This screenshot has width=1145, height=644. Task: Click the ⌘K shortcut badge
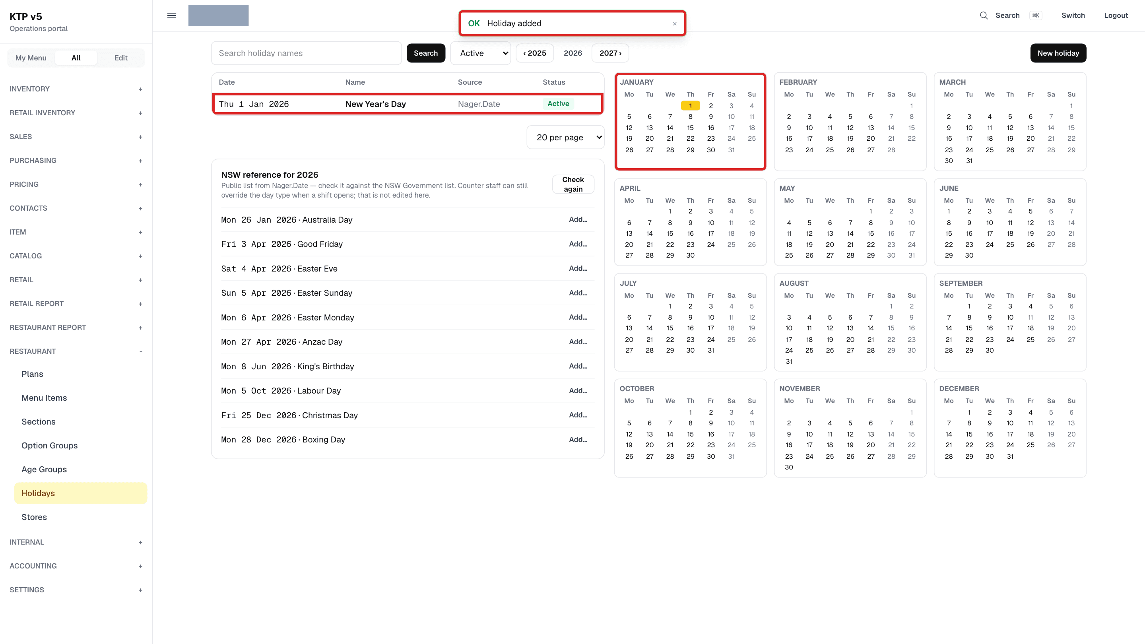[1036, 16]
